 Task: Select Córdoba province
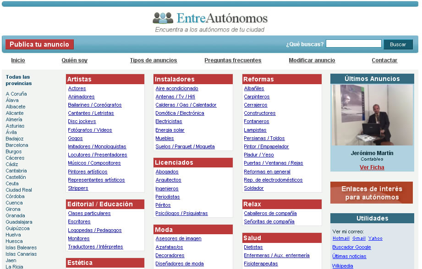click(15, 196)
